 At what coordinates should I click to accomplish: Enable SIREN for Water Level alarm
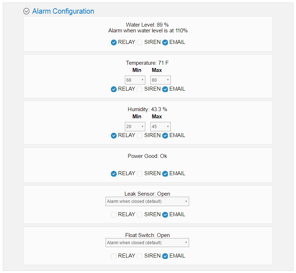pyautogui.click(x=140, y=42)
